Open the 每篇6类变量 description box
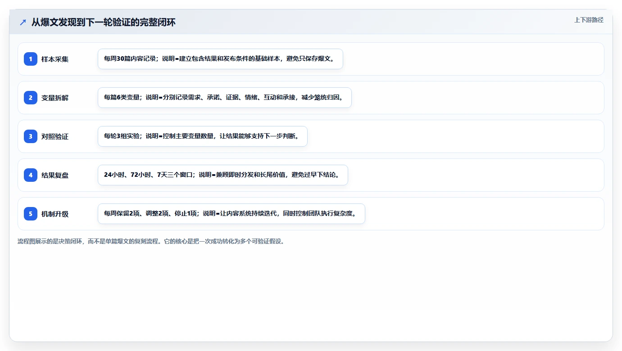The image size is (622, 351). pos(224,98)
